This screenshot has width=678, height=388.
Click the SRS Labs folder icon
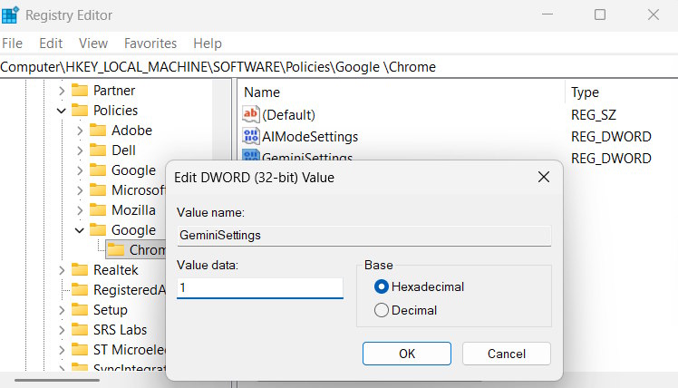pos(80,329)
